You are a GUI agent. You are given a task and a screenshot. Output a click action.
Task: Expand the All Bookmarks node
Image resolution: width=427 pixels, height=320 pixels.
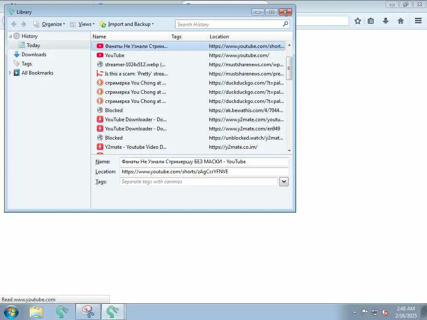[x=10, y=72]
